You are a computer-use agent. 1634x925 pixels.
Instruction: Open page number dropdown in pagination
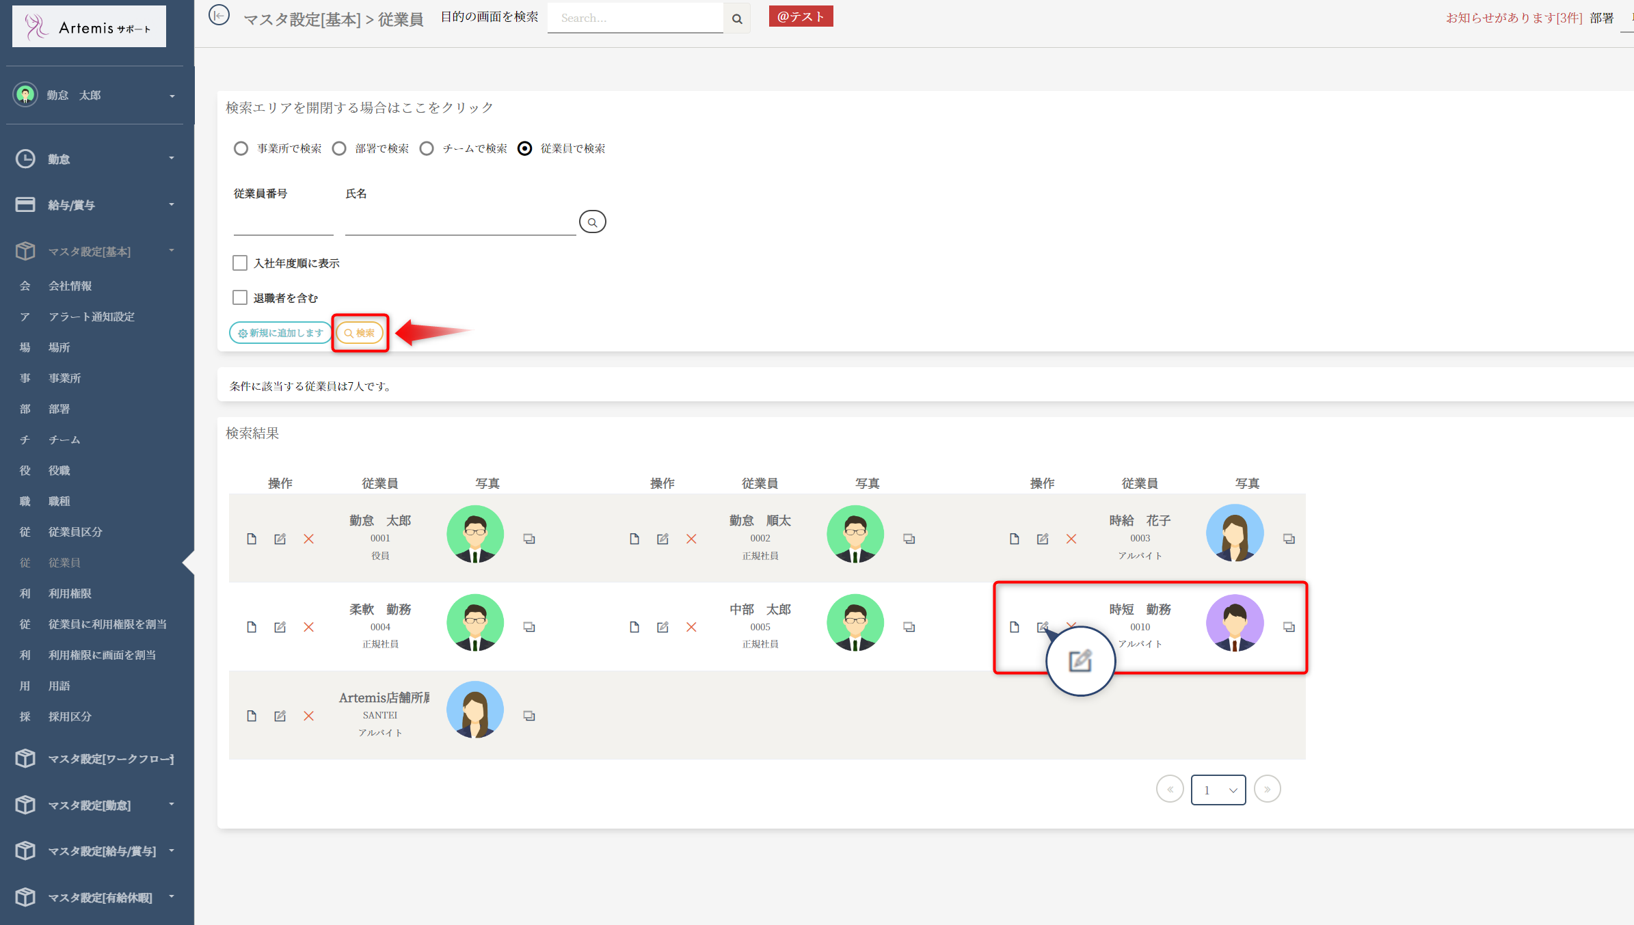click(x=1218, y=790)
